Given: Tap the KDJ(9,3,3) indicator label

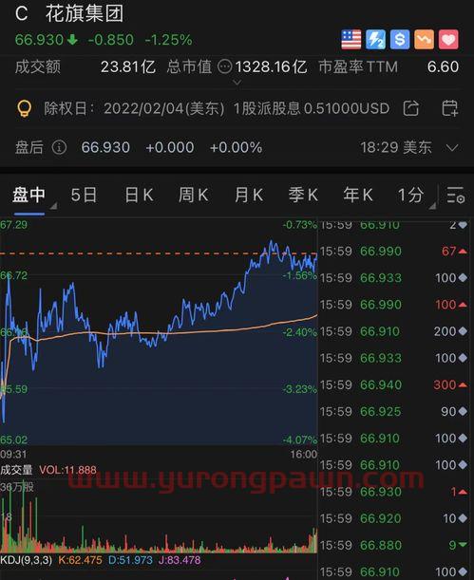Looking at the screenshot, I should click(27, 560).
